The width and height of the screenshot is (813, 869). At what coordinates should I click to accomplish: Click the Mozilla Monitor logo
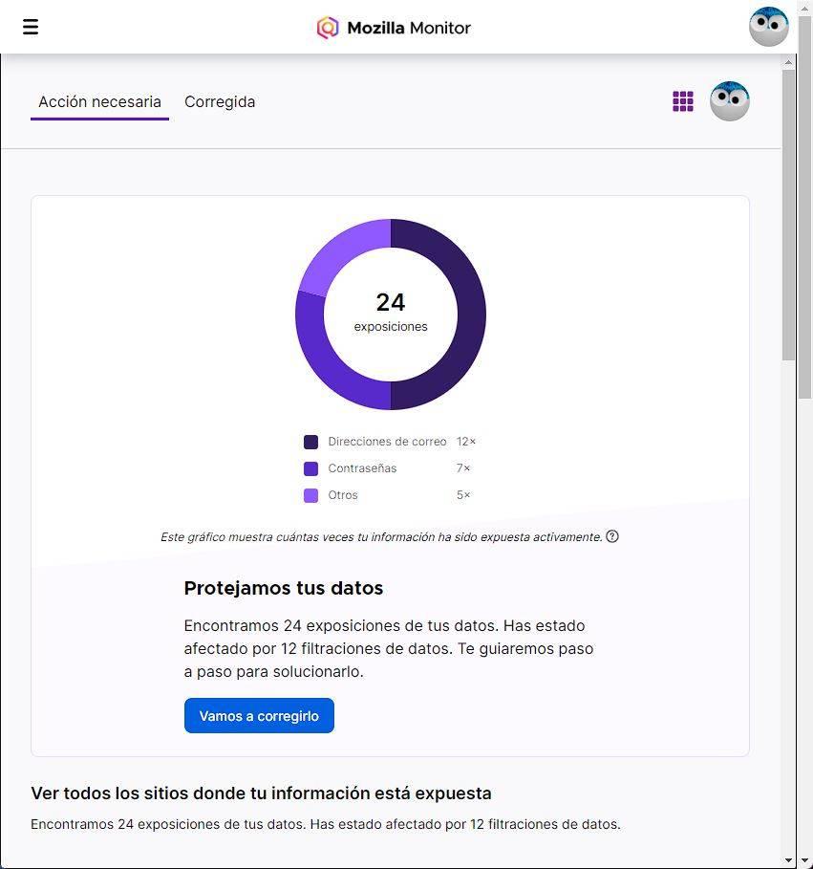[393, 28]
